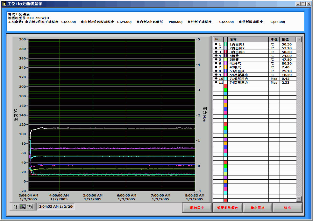The height and width of the screenshot is (221, 313).
Task: Open 设置曲线颜色 curve color settings
Action: [227, 208]
